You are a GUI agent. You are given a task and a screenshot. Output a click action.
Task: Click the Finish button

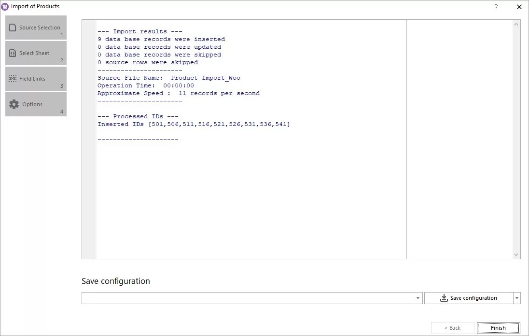click(498, 327)
